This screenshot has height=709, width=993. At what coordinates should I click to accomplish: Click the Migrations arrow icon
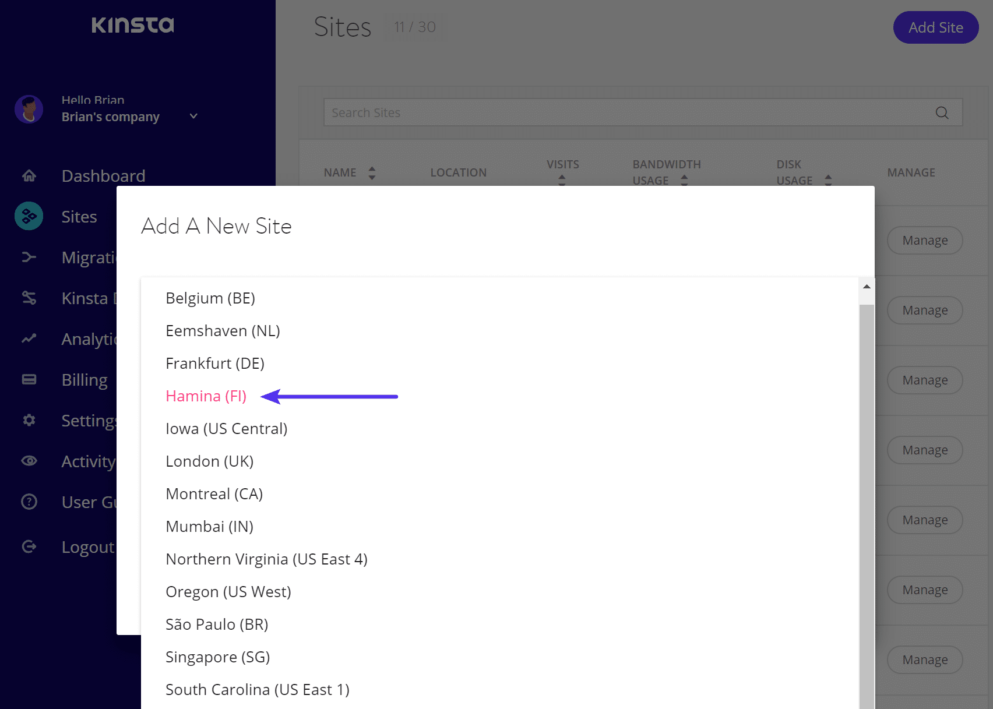pos(29,257)
